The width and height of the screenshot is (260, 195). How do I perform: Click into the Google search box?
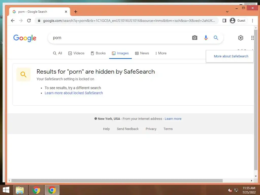click(119, 38)
